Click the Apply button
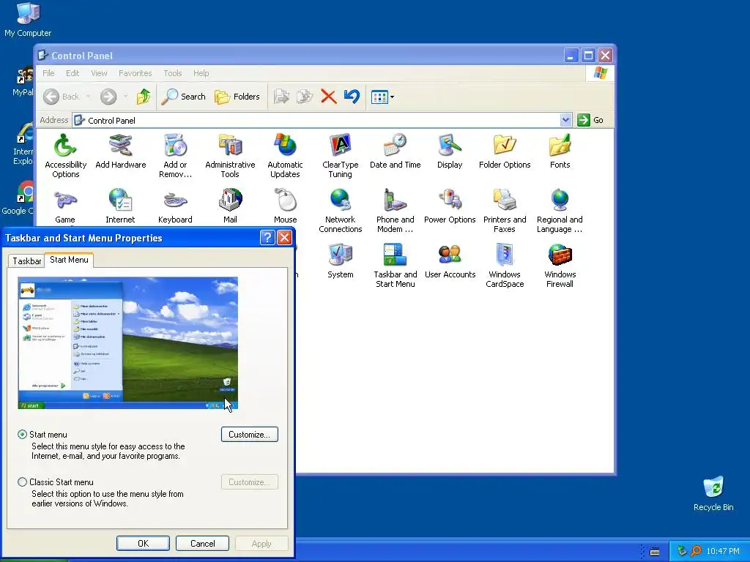This screenshot has height=562, width=750. 261,544
